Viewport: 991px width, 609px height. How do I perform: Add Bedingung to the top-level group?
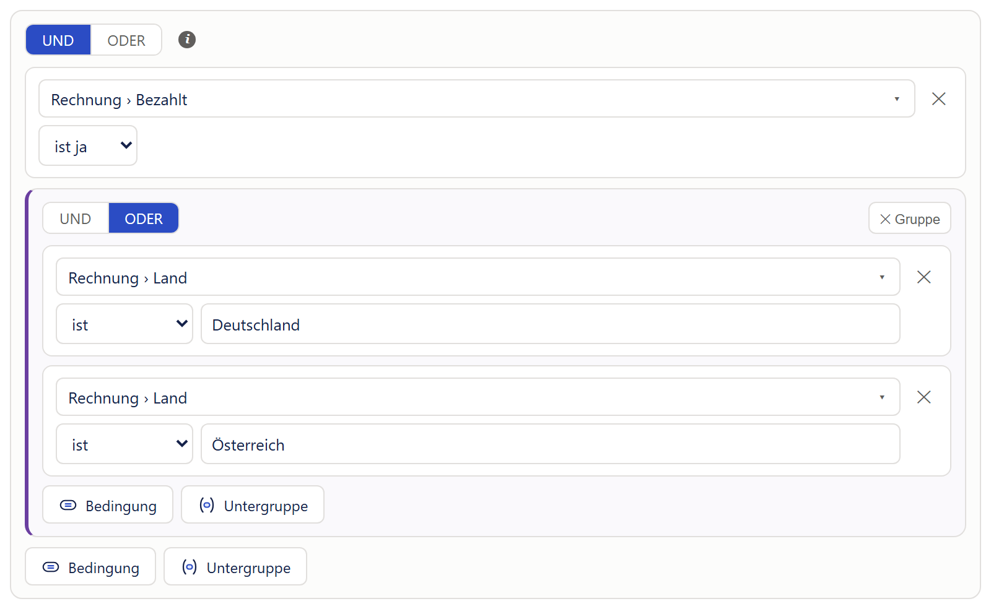90,567
